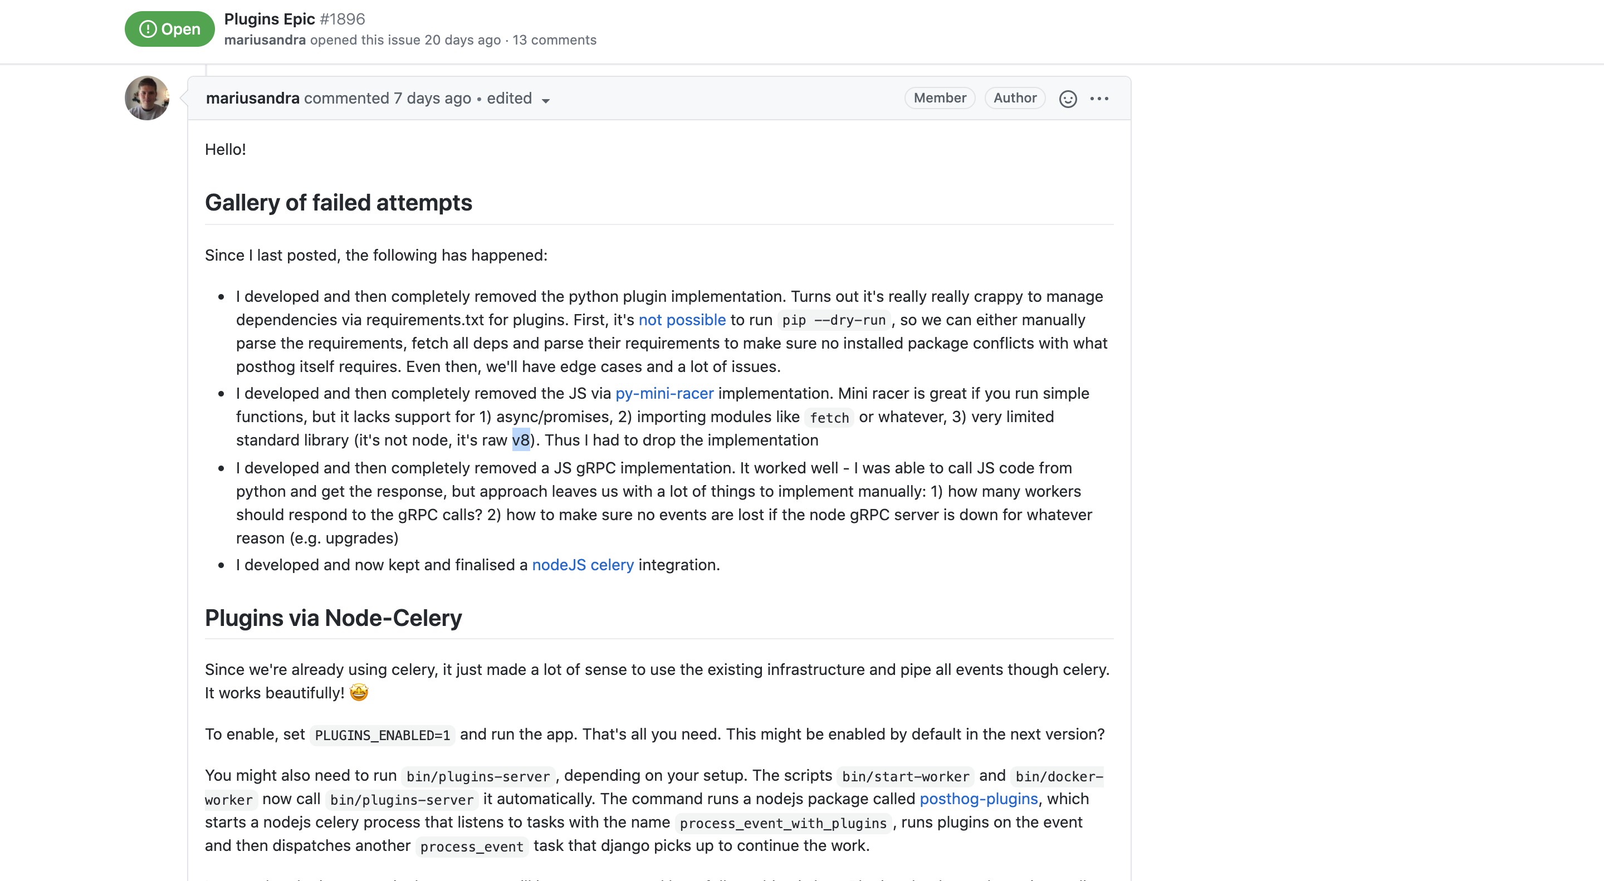Expand the edited history dropdown arrow

pyautogui.click(x=546, y=100)
